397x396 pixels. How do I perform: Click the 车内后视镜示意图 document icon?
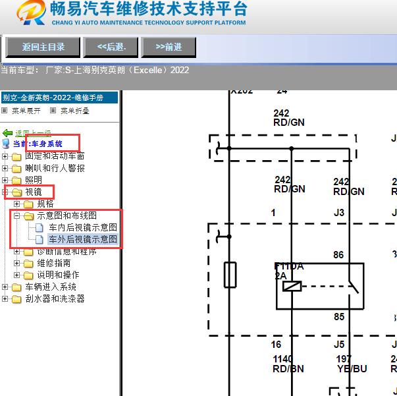[x=40, y=227]
